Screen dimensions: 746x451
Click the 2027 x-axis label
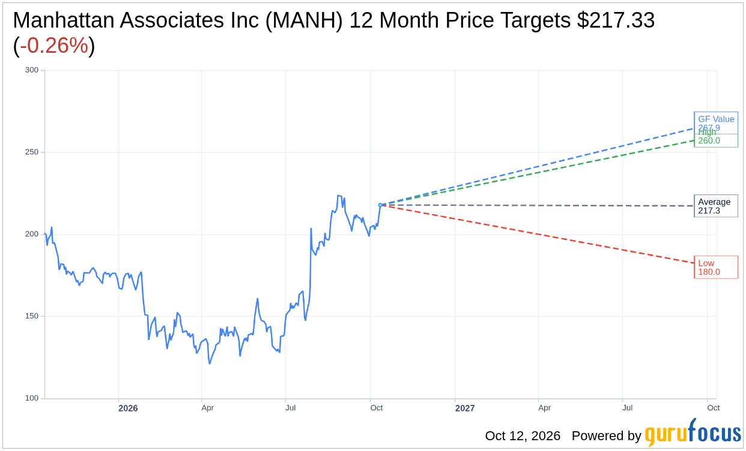pyautogui.click(x=465, y=408)
